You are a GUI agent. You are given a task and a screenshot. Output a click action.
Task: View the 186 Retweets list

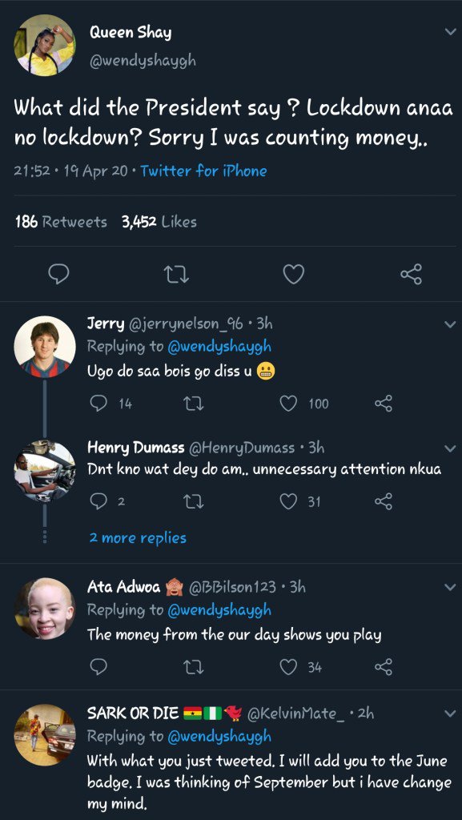tap(61, 222)
